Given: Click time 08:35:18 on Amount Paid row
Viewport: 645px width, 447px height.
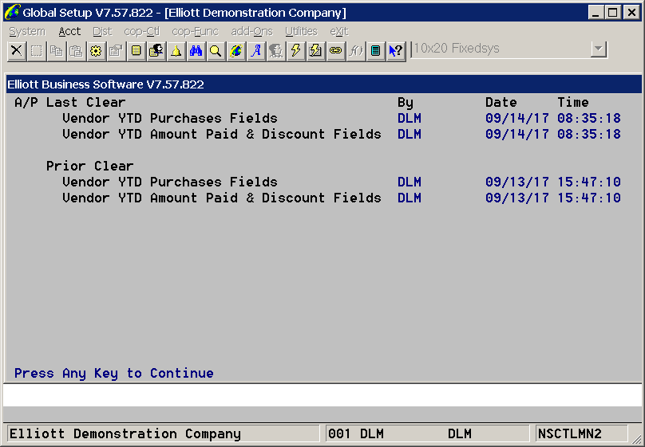Looking at the screenshot, I should [x=589, y=134].
